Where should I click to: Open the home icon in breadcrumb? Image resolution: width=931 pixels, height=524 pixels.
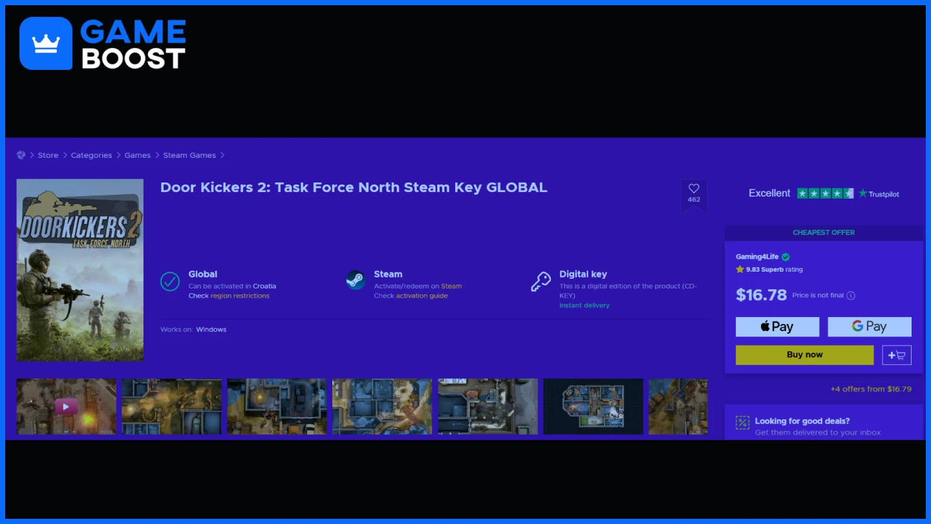click(x=21, y=155)
